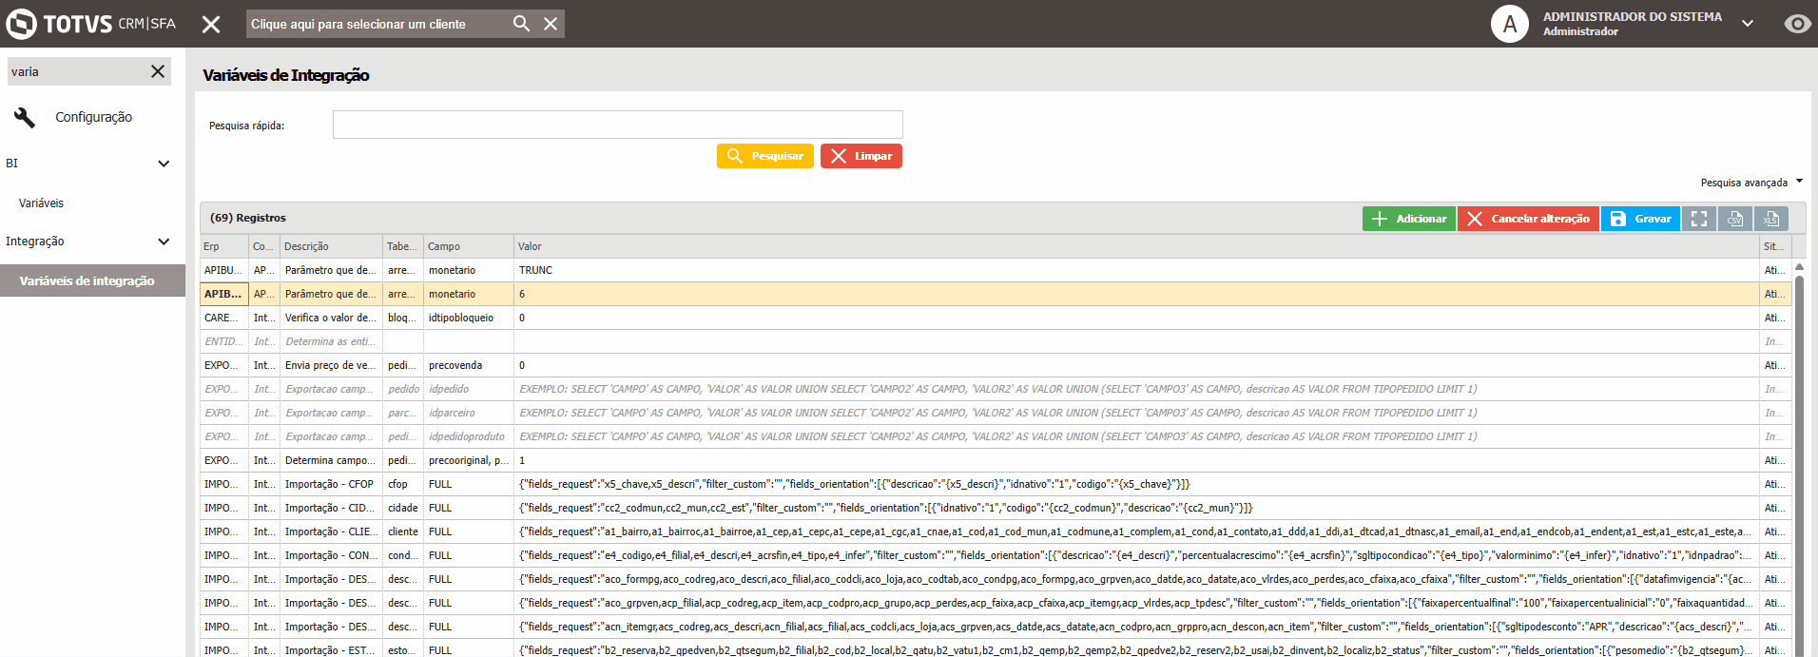Image resolution: width=1818 pixels, height=657 pixels.
Task: Select 'Determina campo...' description cell
Action: (331, 460)
